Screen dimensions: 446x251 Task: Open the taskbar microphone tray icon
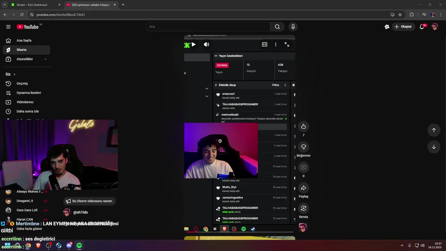click(409, 245)
